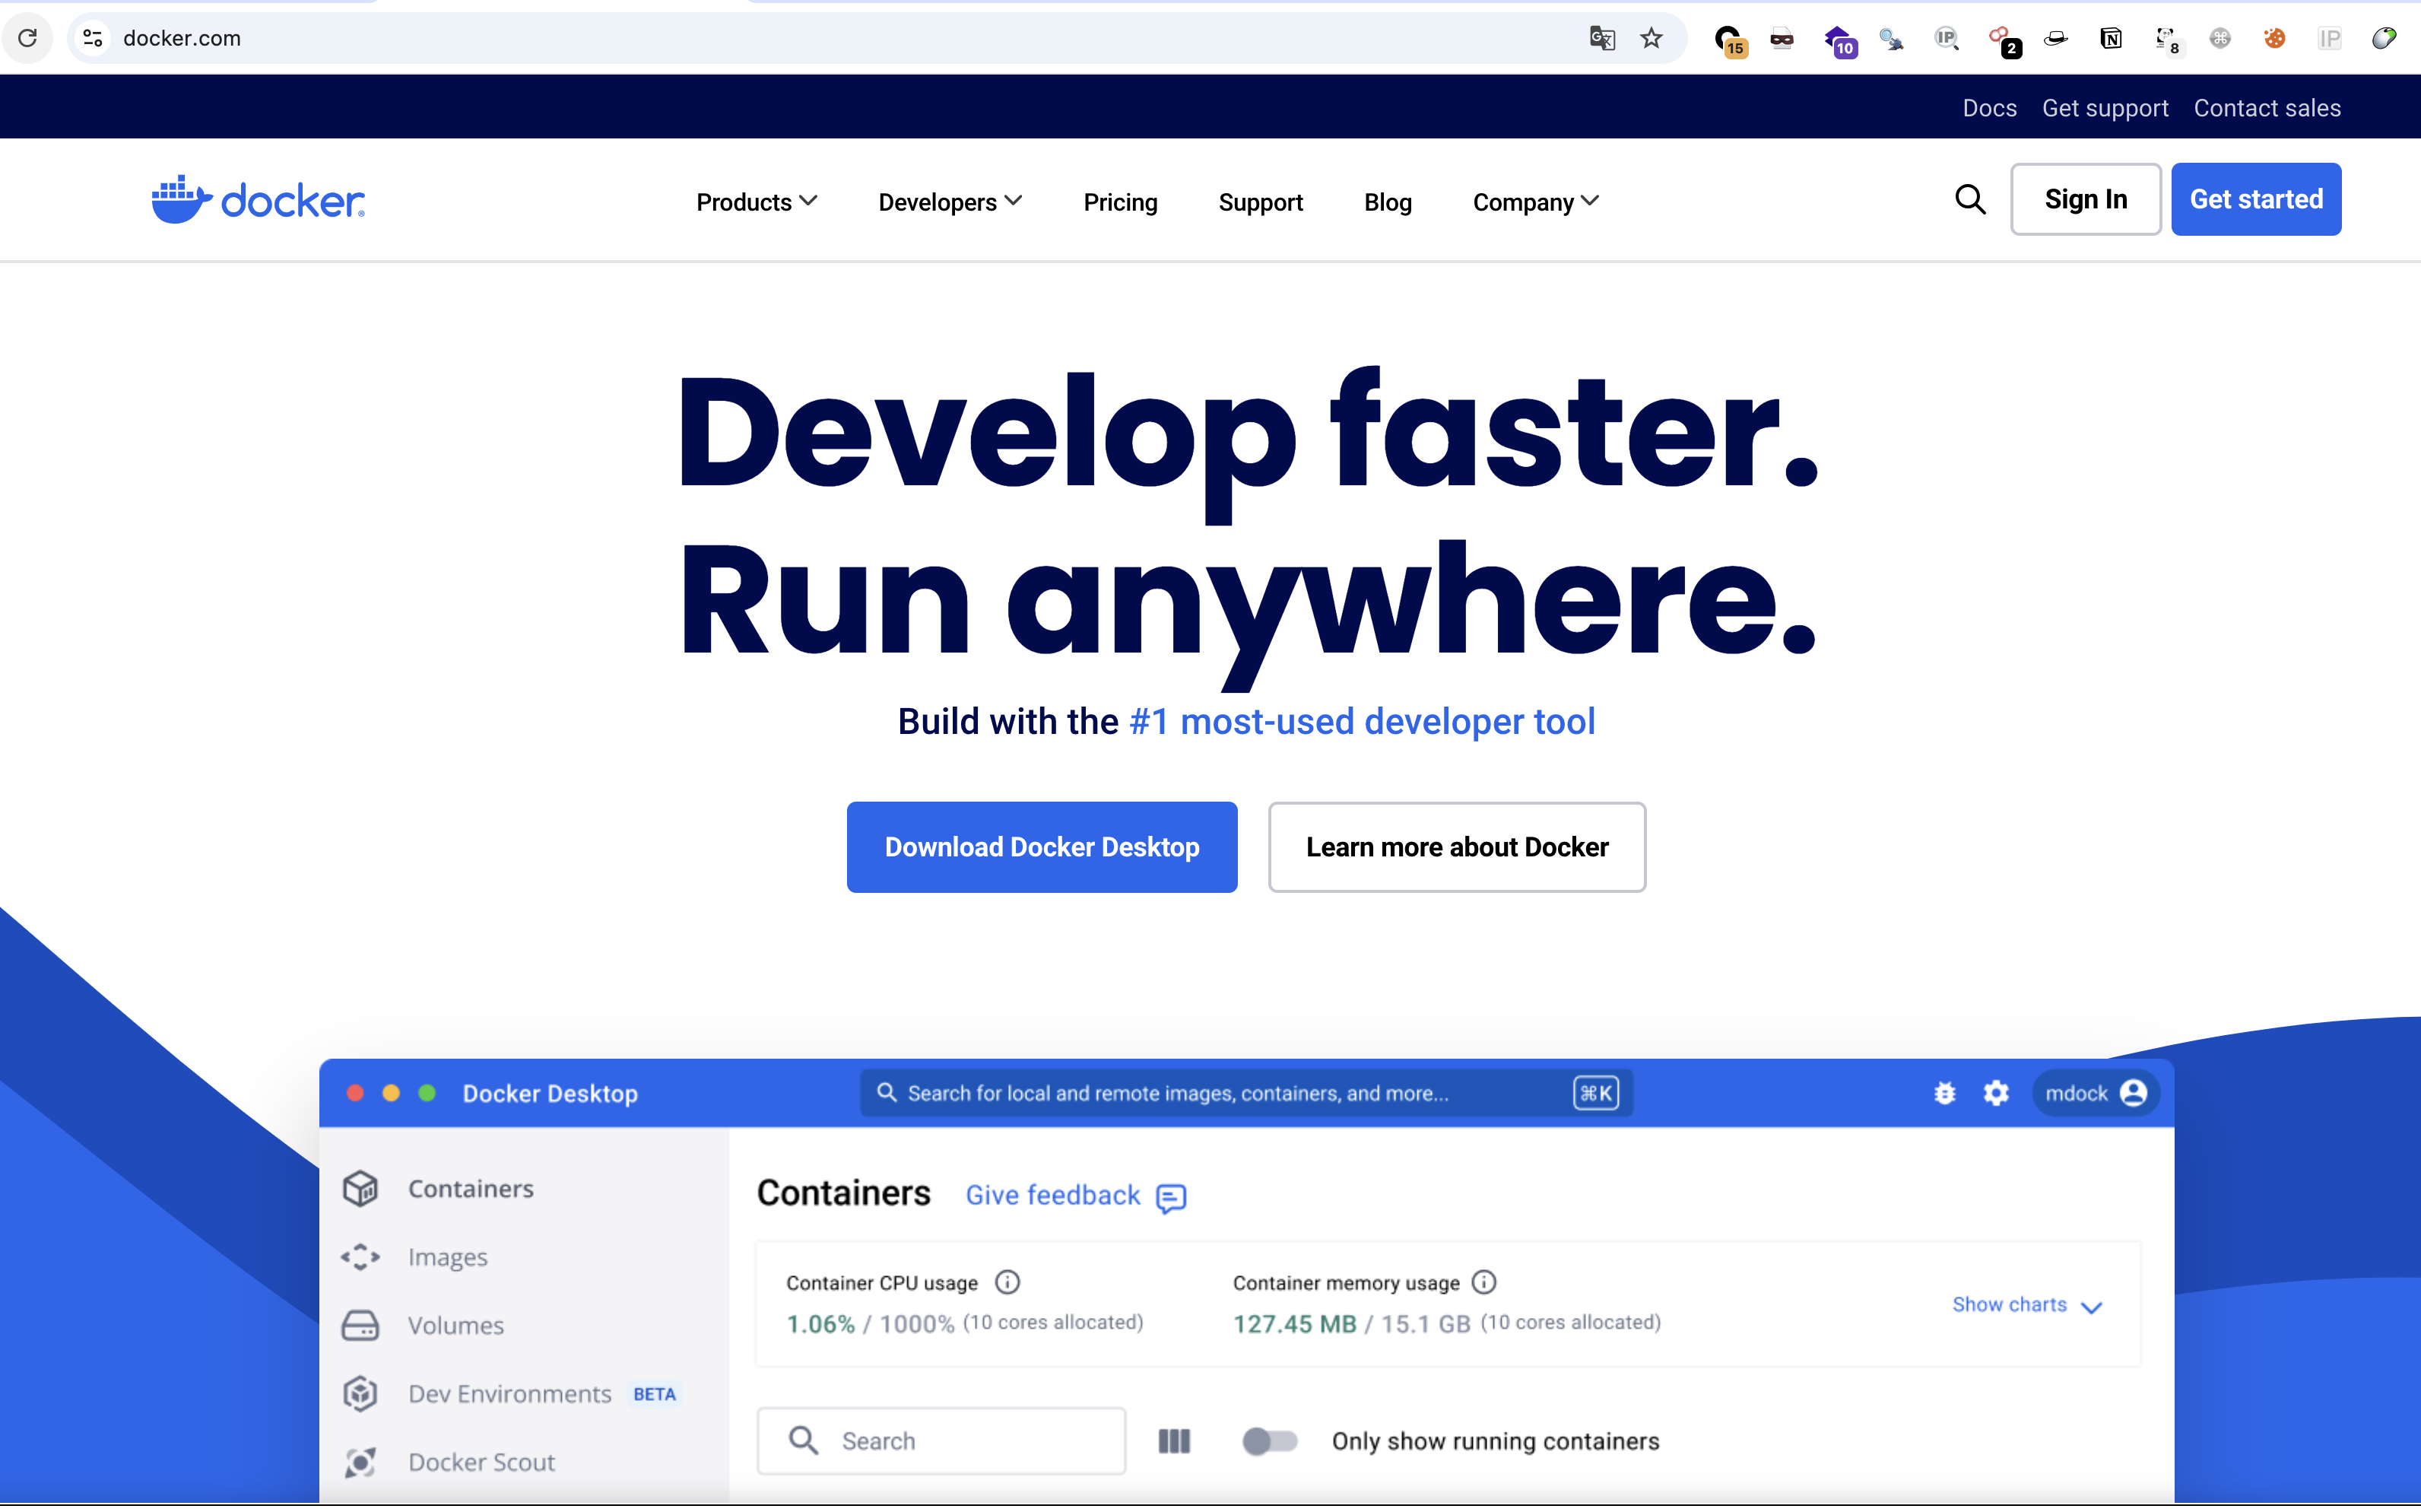Click the Google Translate icon in address bar

[1601, 38]
